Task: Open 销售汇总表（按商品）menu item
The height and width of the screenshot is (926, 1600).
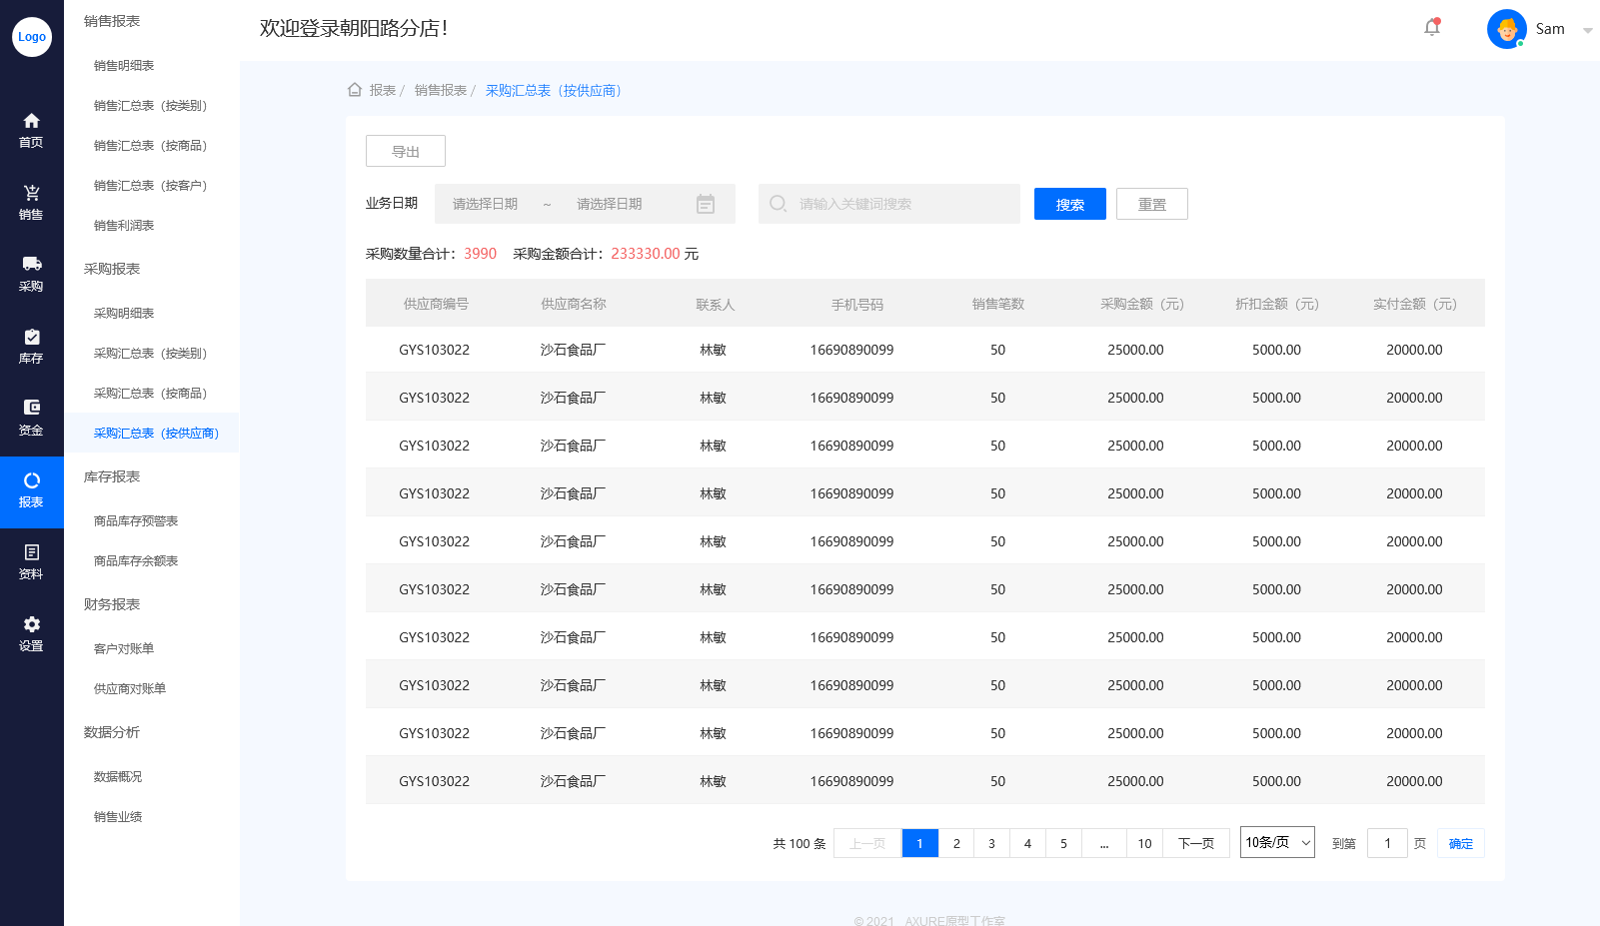Action: pos(151,146)
